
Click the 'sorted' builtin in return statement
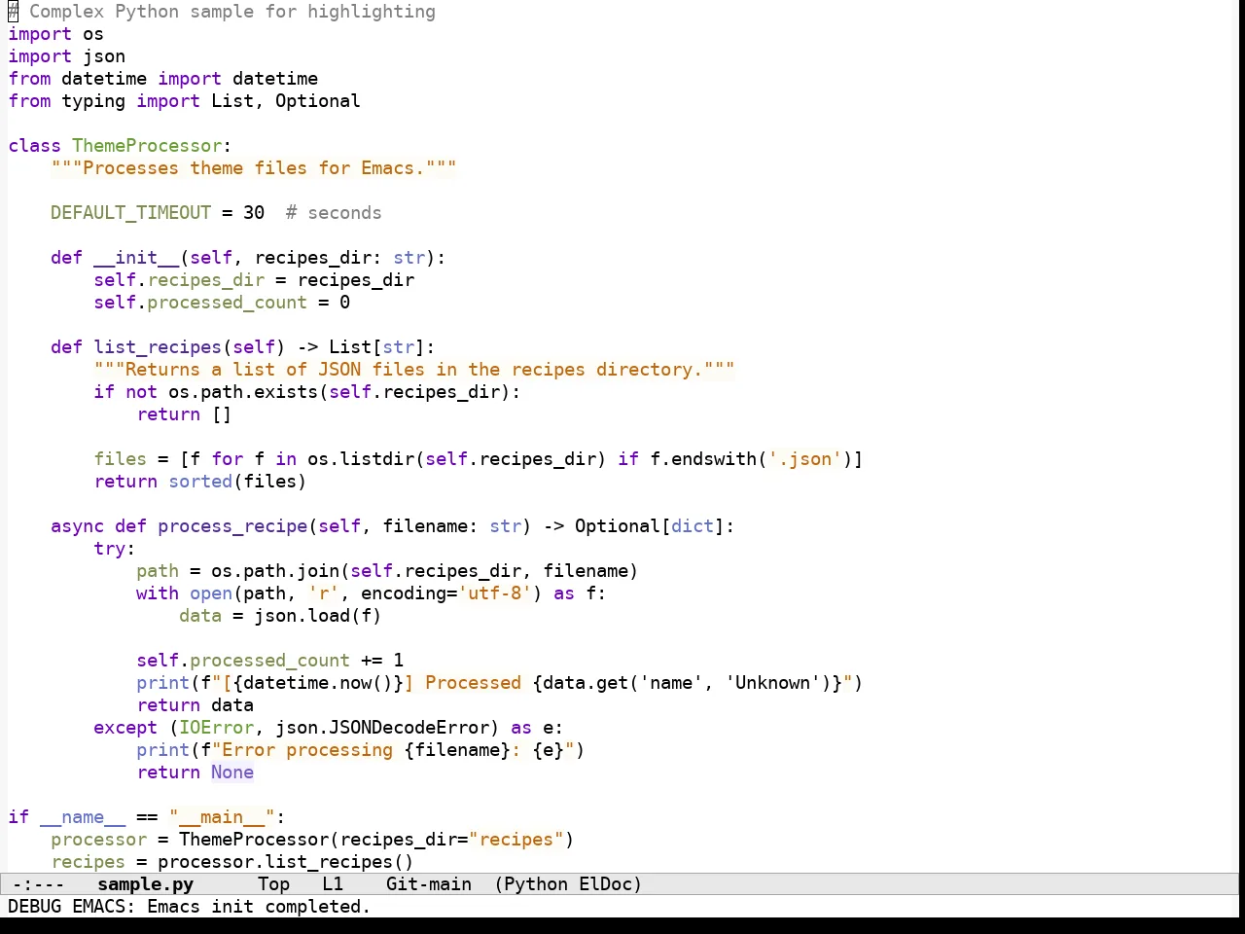(x=200, y=482)
